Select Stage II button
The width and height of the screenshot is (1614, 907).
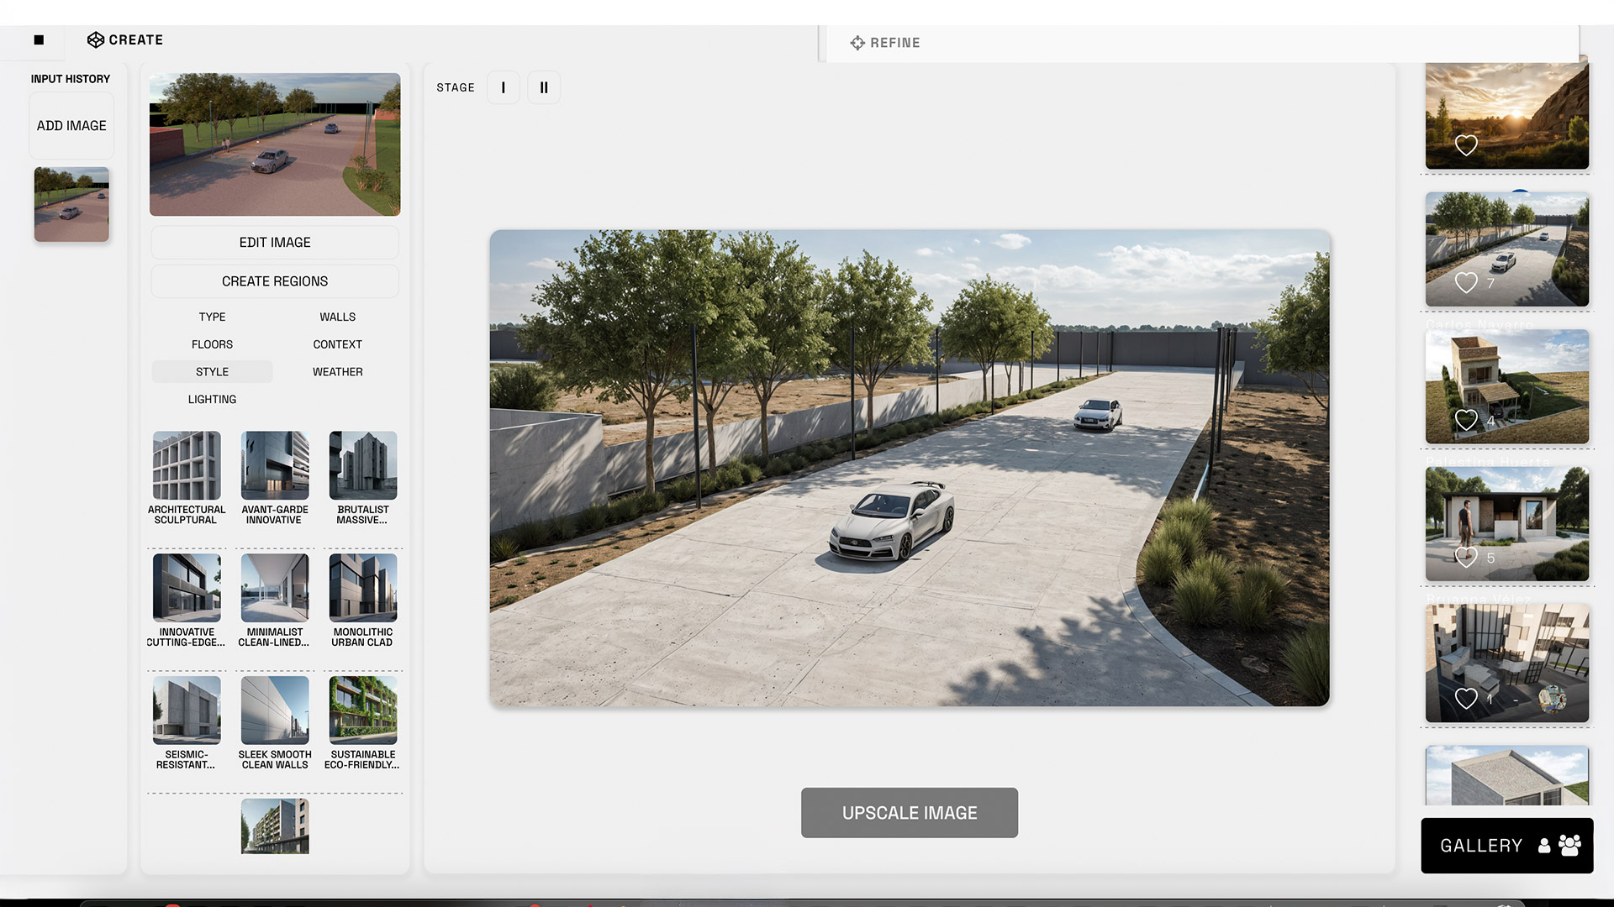pos(544,87)
